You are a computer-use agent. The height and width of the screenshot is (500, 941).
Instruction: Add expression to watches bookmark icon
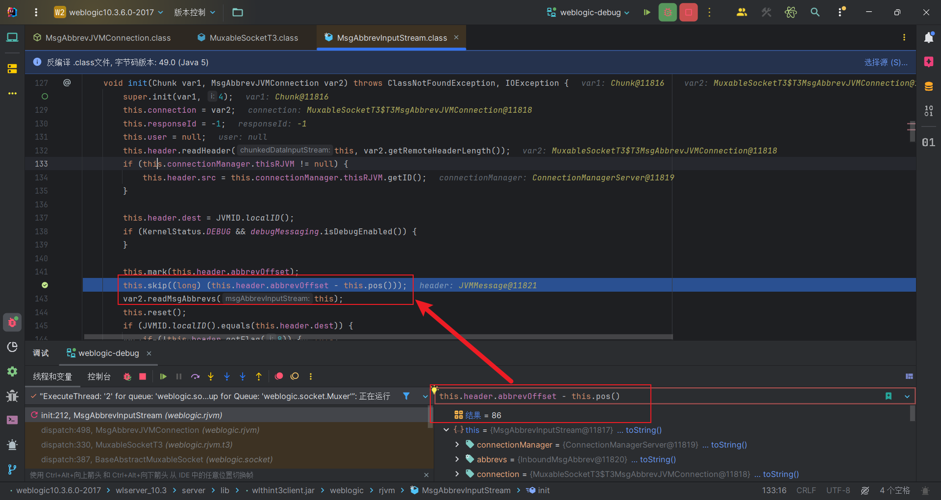889,396
